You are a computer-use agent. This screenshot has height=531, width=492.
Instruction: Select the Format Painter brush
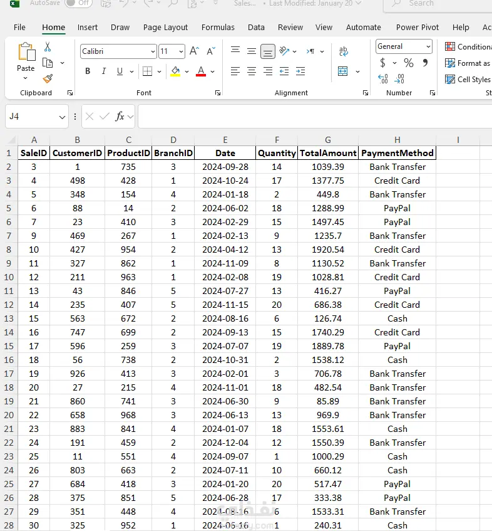[x=48, y=78]
